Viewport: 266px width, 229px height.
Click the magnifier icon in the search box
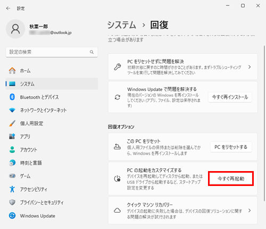point(92,52)
